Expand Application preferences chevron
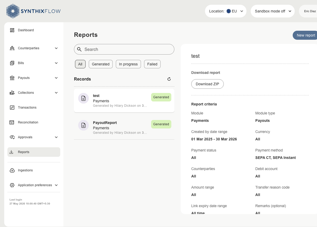The height and width of the screenshot is (227, 317). [x=56, y=185]
